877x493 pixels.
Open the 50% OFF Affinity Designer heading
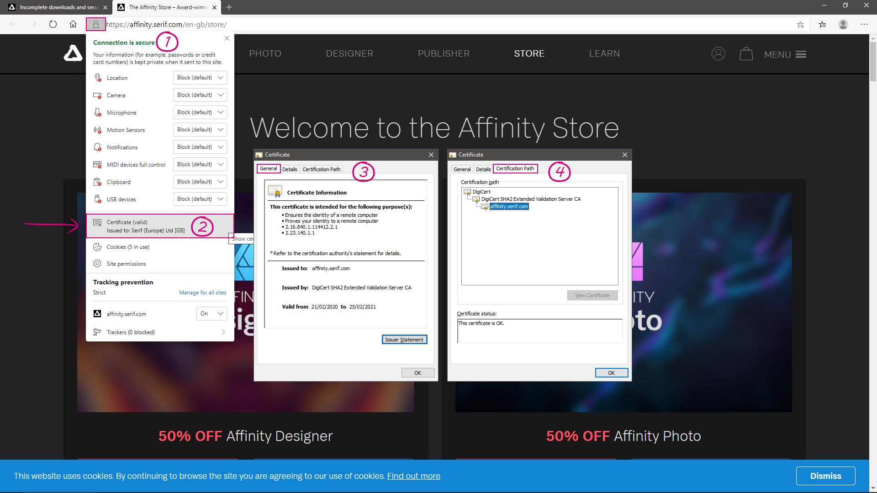[246, 436]
